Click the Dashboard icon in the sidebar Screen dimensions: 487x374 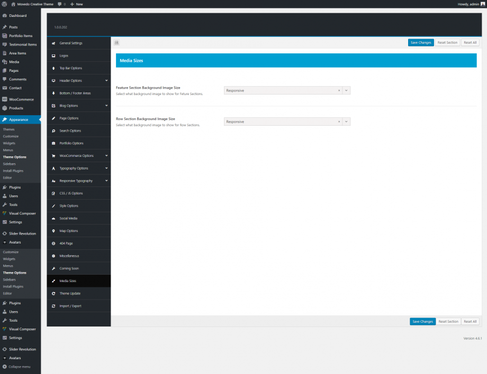5,16
